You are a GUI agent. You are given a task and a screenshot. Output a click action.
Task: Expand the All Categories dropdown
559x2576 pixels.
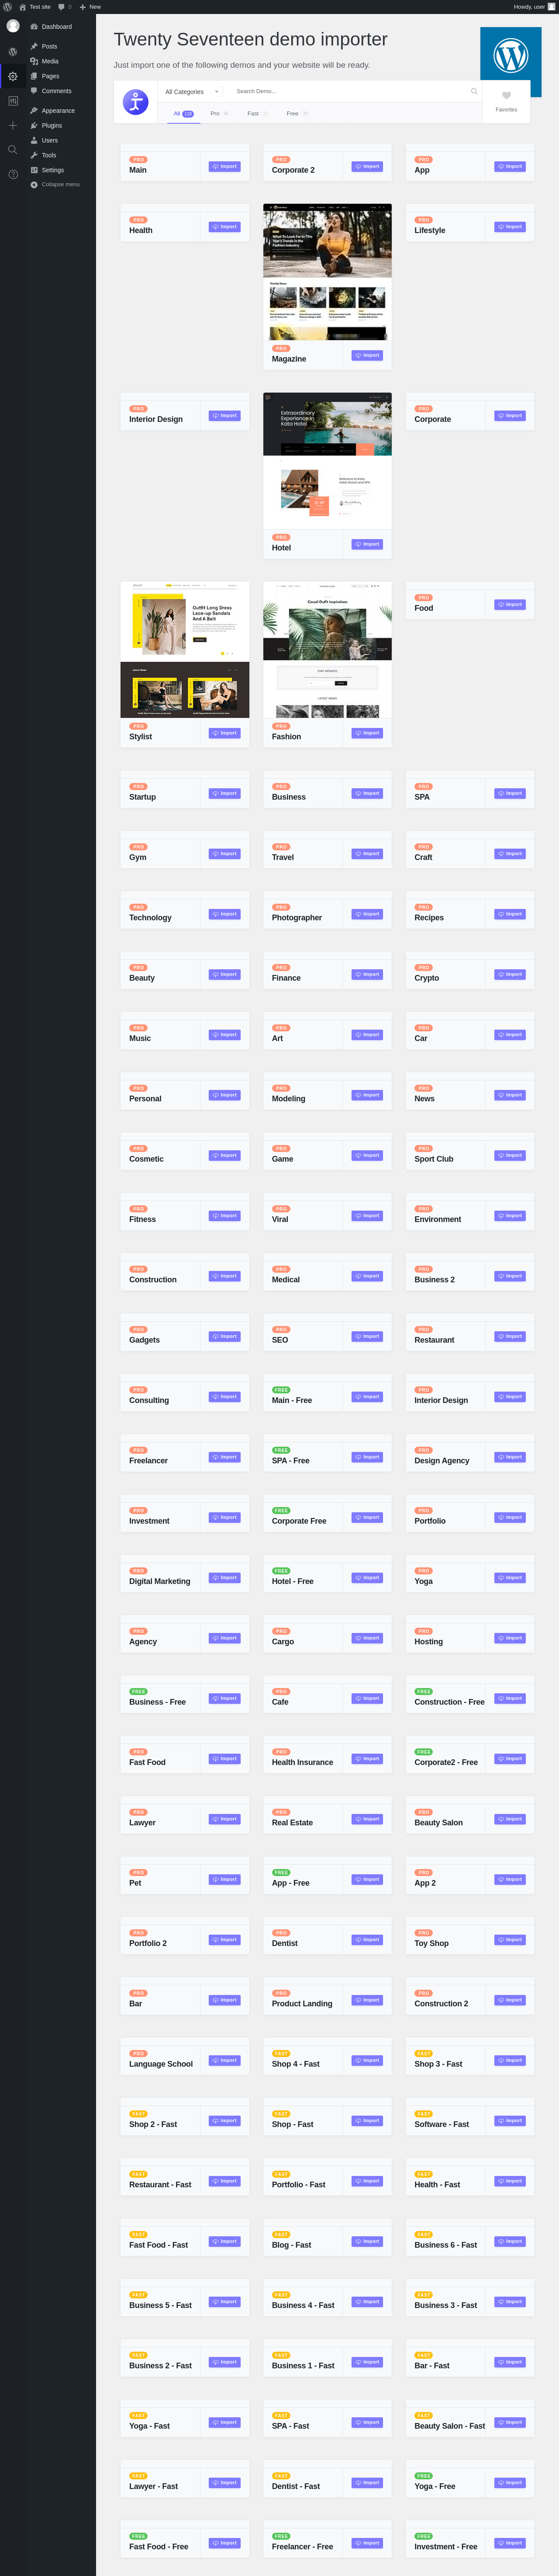coord(192,91)
